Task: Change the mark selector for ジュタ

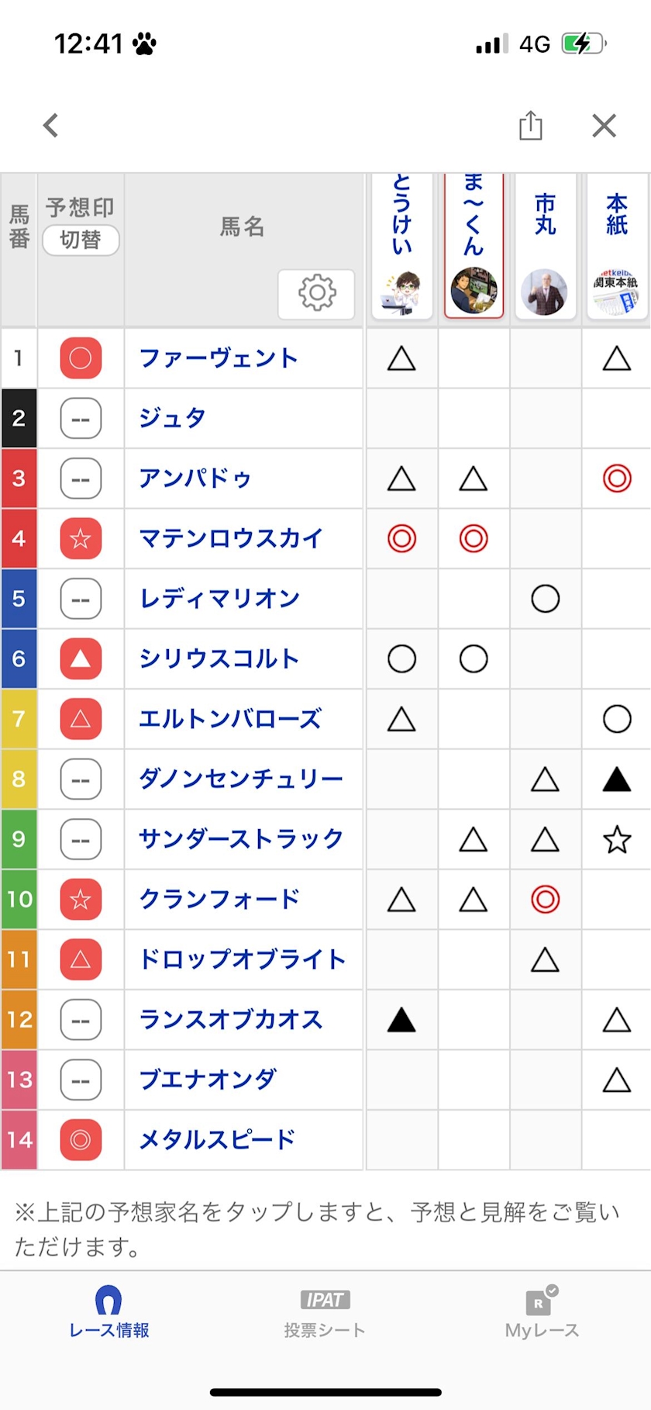Action: tap(81, 419)
